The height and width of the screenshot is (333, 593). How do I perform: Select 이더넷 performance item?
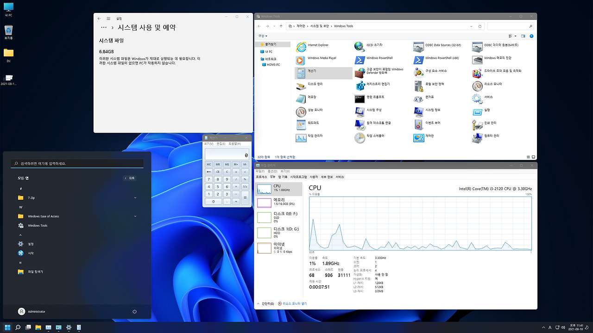(278, 247)
